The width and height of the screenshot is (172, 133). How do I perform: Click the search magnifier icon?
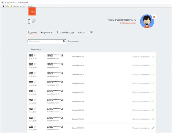[x=64, y=41]
